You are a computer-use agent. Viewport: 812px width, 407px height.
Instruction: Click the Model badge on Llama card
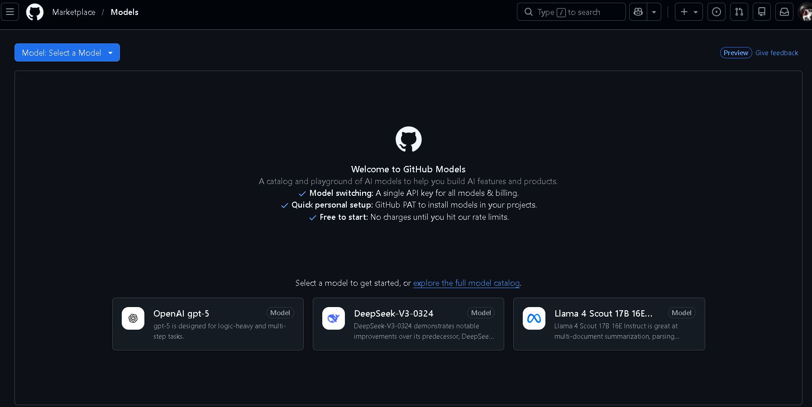(x=682, y=313)
